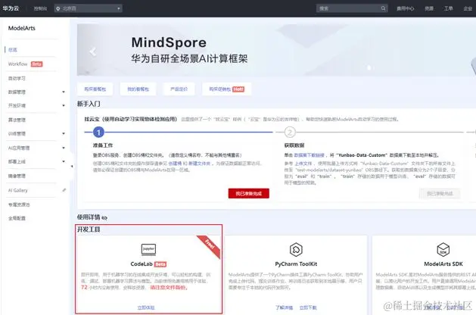Screen dimensions: 476x315
Task: Collapse the sidebar with the small arrow handle
Action: 72,166
